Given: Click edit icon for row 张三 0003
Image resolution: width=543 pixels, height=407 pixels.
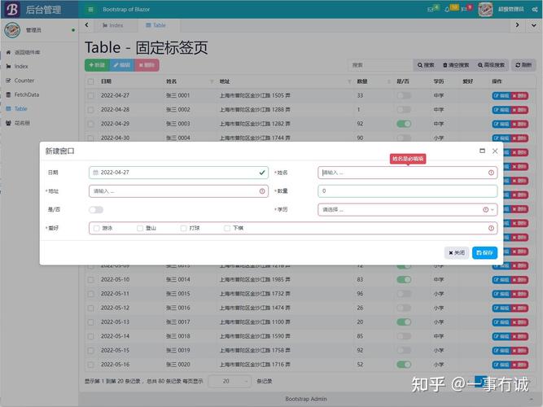Looking at the screenshot, I should (x=501, y=124).
